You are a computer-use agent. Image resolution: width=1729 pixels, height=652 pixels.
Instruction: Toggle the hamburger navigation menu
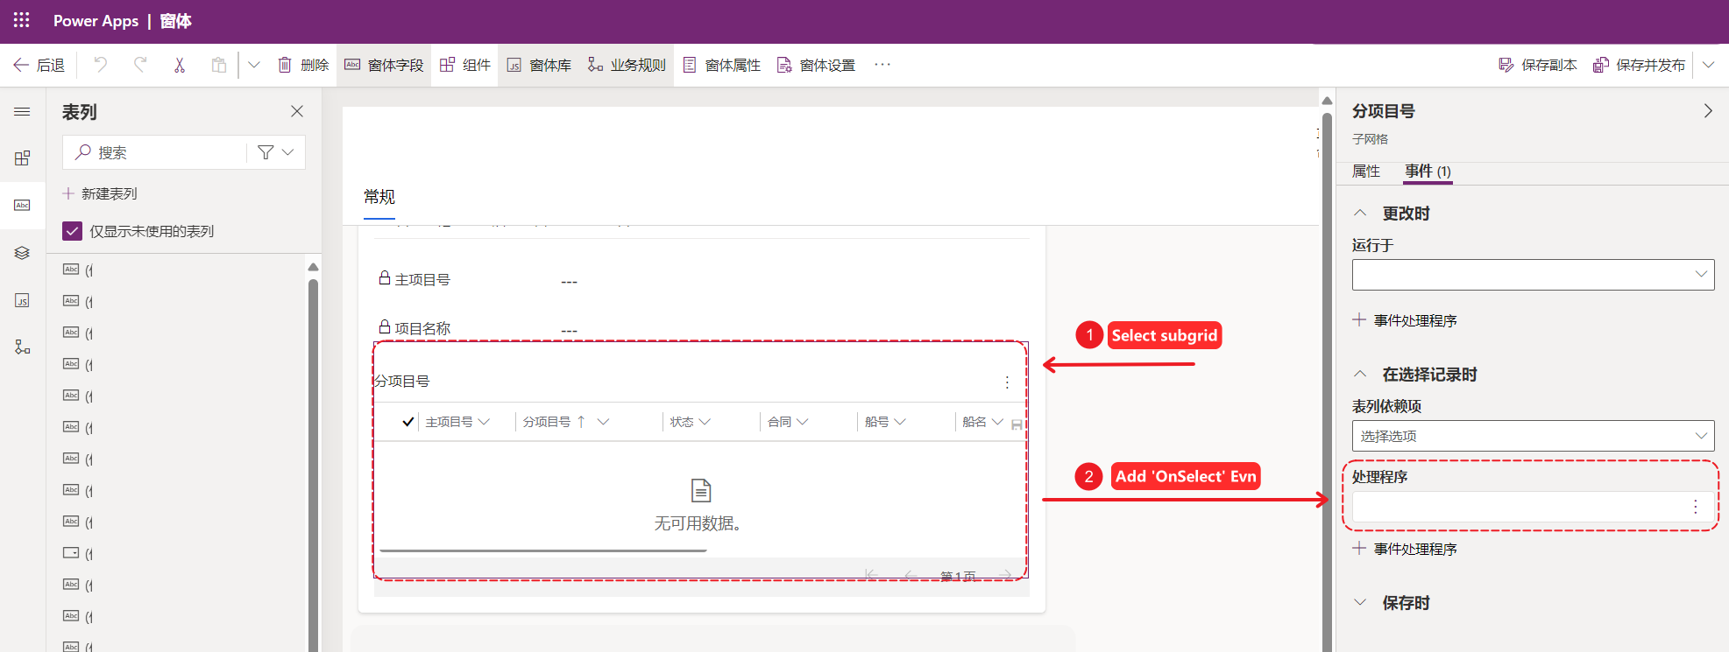(23, 111)
